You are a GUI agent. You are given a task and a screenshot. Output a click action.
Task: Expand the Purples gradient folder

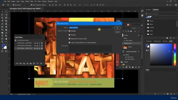tap(146, 27)
